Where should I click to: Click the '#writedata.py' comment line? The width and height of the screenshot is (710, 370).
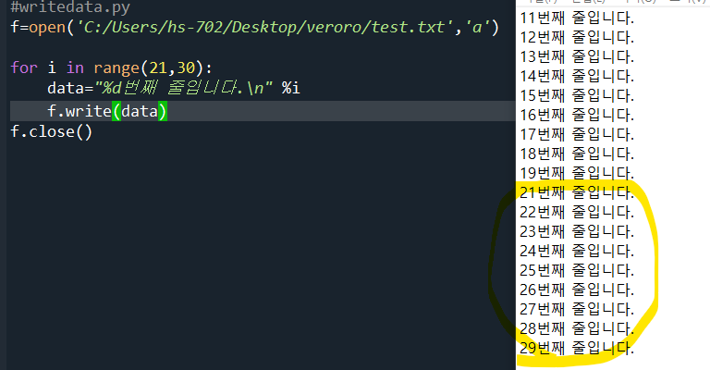[x=70, y=7]
